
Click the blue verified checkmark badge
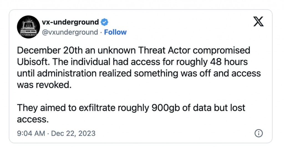[x=105, y=22]
